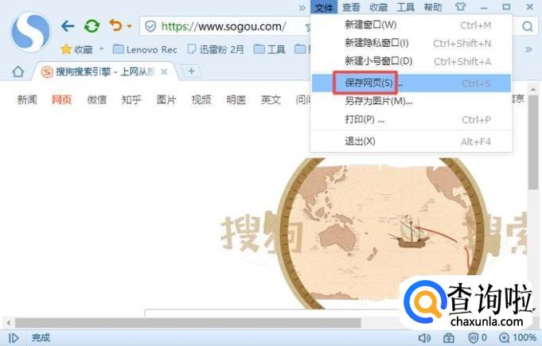Click the horizontal scrollbar thumb

tap(188, 323)
